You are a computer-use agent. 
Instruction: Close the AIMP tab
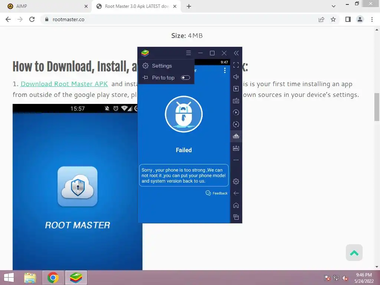[x=86, y=7]
